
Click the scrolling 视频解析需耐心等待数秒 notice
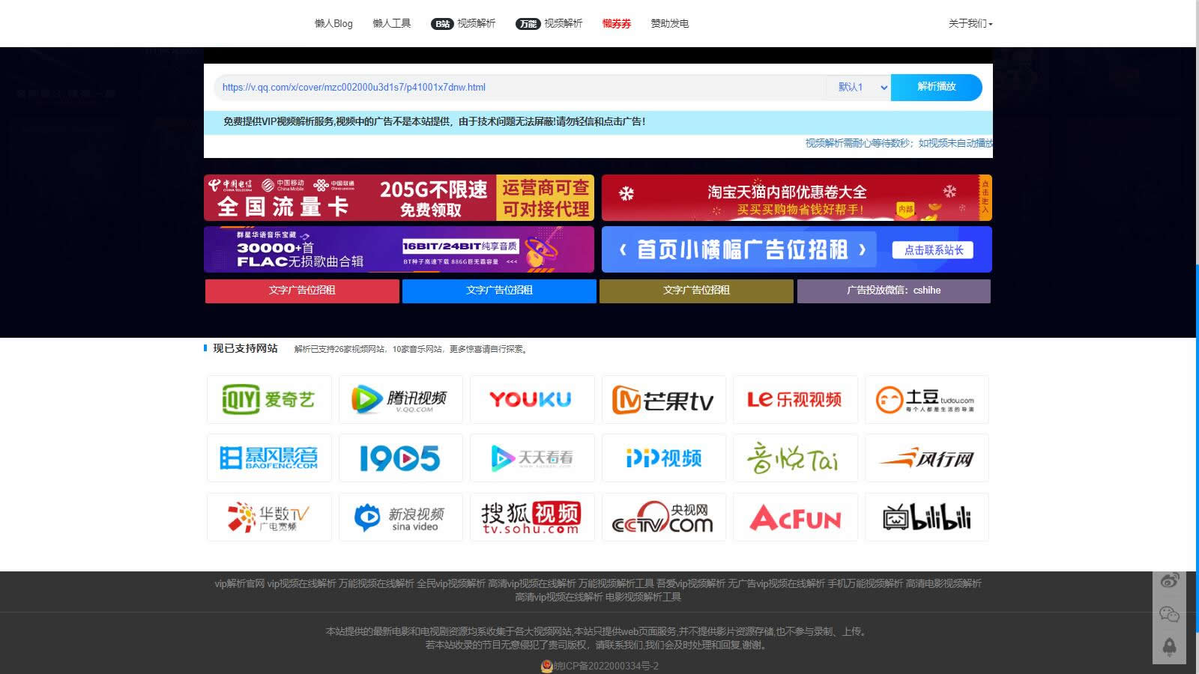click(x=899, y=143)
